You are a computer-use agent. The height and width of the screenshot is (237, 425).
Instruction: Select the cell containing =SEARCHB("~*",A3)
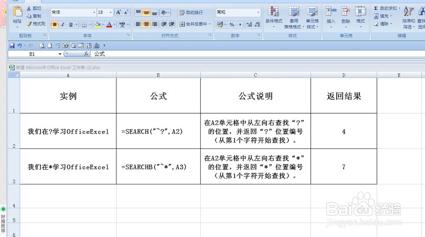tap(158, 167)
